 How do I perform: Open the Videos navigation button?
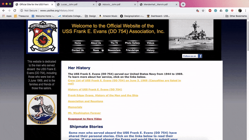tap(151, 43)
